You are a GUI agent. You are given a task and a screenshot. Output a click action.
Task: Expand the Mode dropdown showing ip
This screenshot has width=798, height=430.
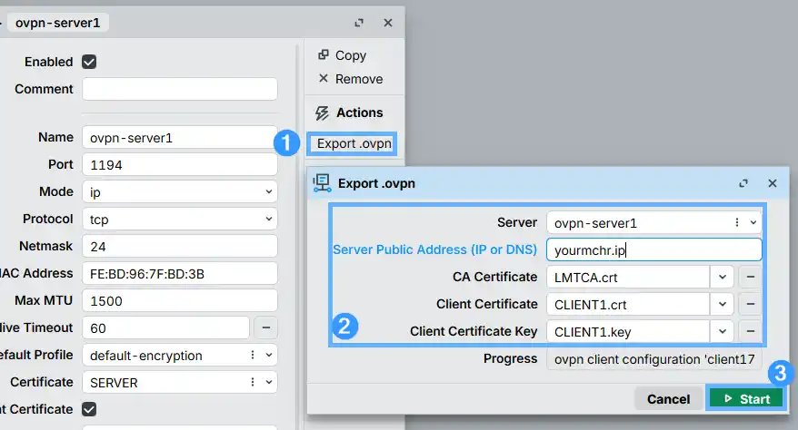click(269, 192)
